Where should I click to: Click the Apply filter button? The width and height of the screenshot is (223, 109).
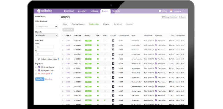pyautogui.click(x=40, y=79)
